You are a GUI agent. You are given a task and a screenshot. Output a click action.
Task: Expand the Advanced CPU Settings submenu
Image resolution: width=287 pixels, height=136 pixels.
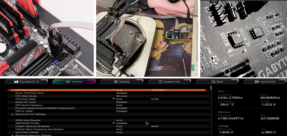tap(30, 114)
